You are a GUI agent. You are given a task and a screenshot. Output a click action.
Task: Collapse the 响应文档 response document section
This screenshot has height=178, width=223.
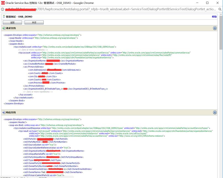tap(215, 112)
